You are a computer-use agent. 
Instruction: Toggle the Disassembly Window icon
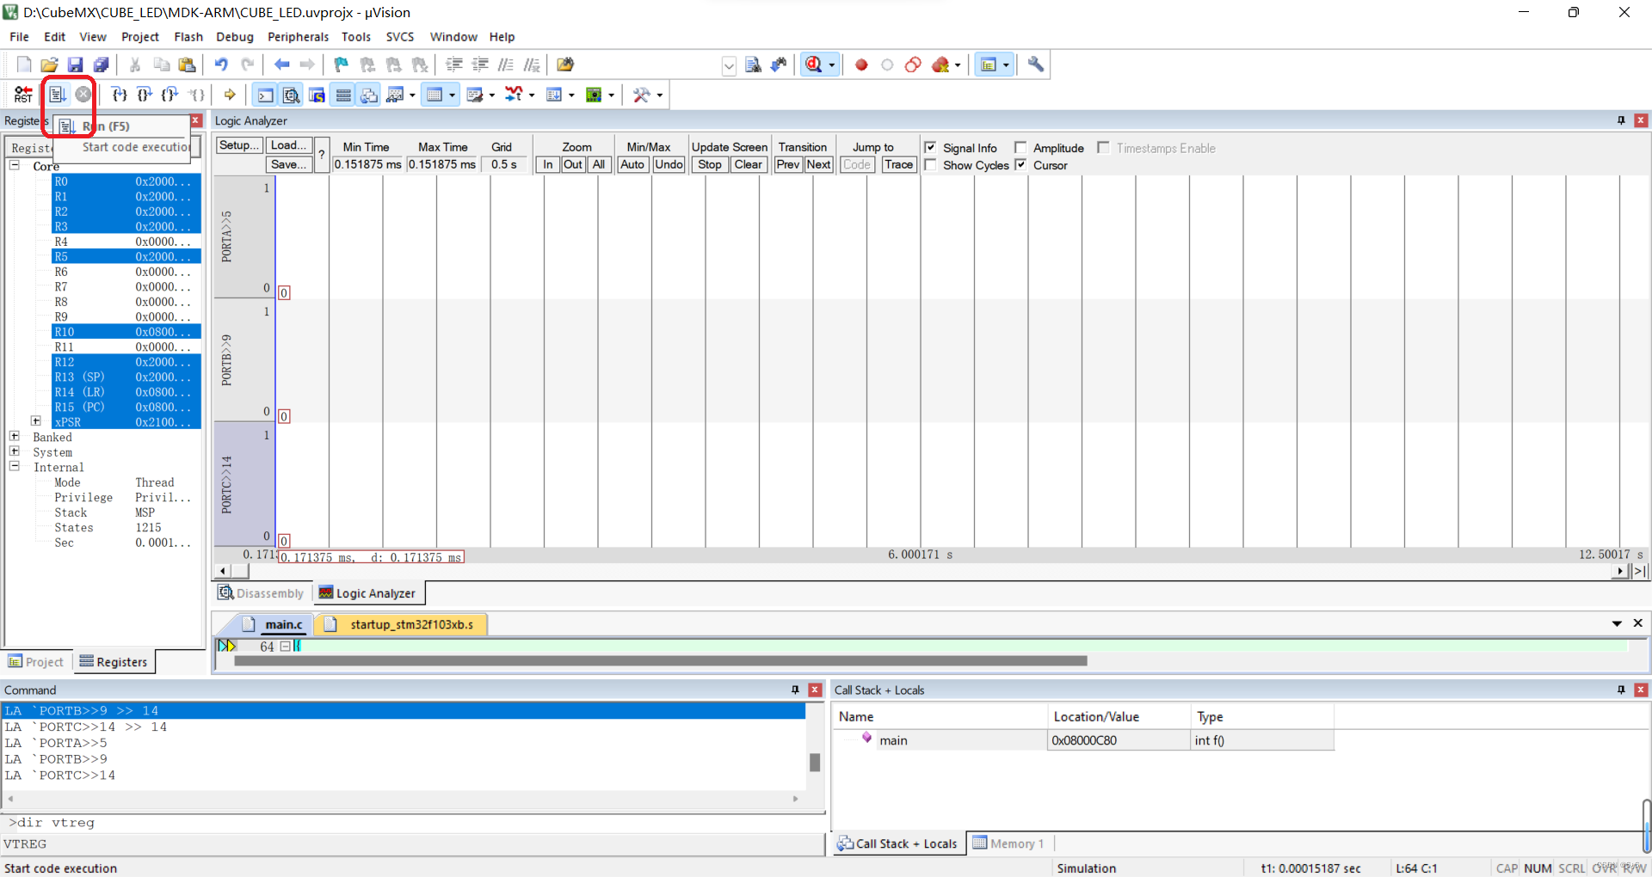[292, 95]
